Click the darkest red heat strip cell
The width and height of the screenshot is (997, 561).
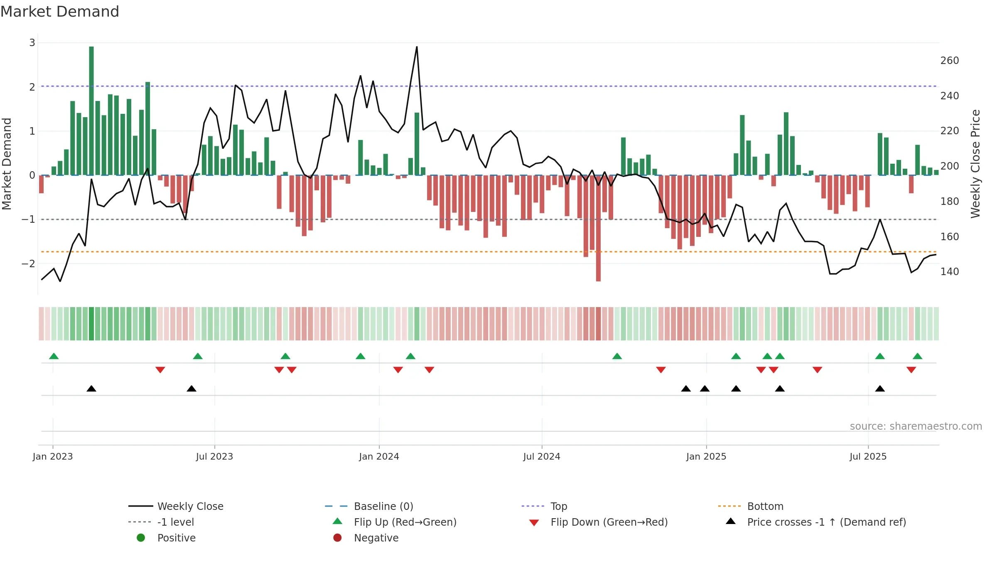tap(598, 324)
